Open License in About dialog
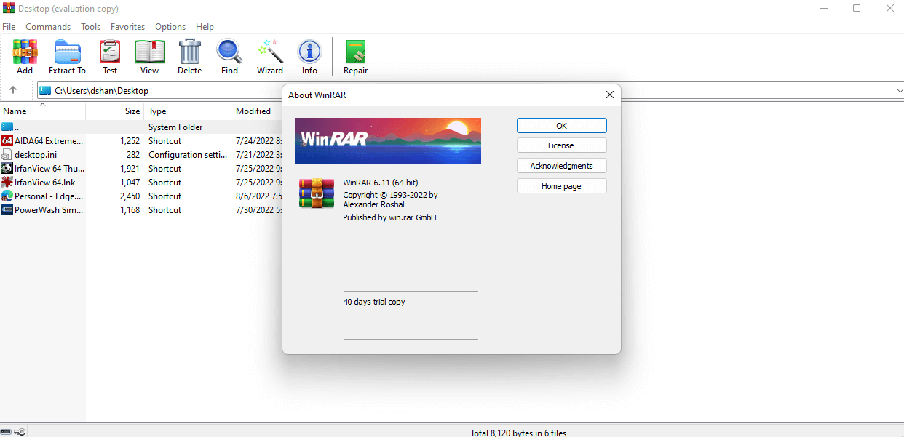 click(x=561, y=145)
